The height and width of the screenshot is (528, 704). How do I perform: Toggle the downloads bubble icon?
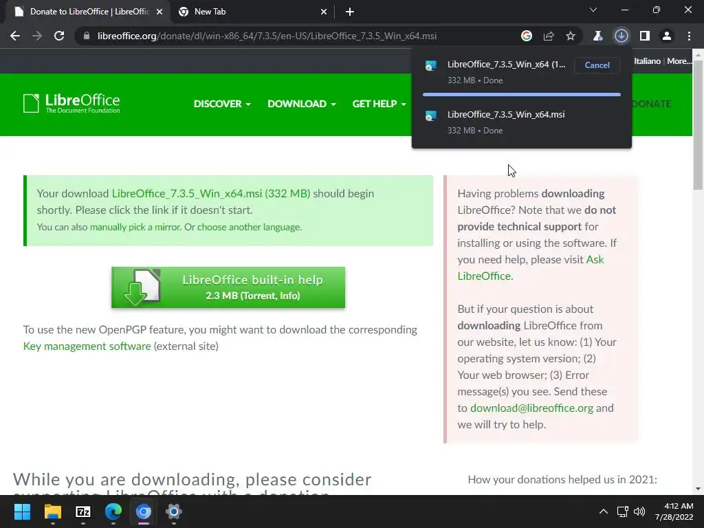point(621,36)
